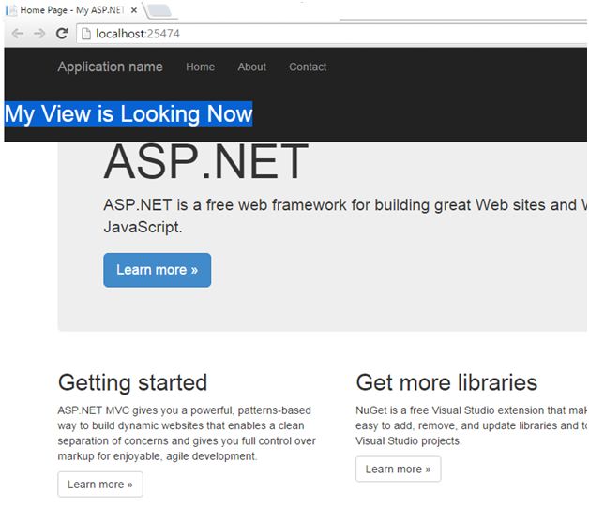Screen dimensions: 589x522
Task: Click the browser back arrow
Action: point(18,34)
